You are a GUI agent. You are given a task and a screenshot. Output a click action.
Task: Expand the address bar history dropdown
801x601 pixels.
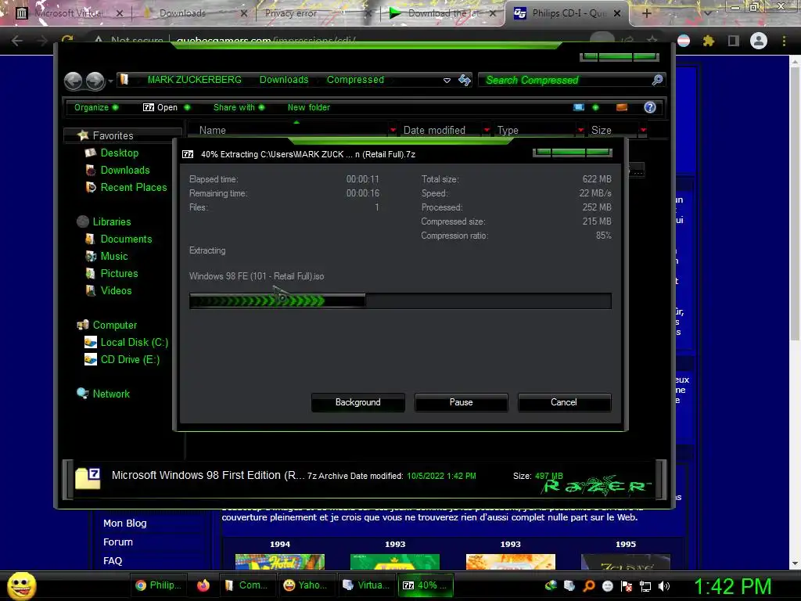(447, 81)
